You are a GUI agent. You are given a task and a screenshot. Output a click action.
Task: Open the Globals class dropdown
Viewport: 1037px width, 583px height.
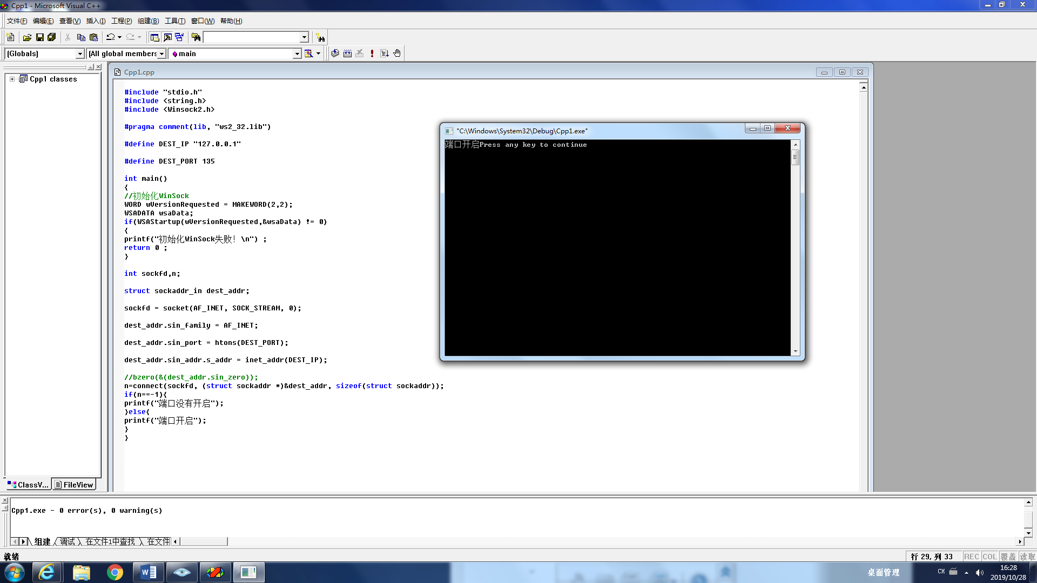pos(80,53)
